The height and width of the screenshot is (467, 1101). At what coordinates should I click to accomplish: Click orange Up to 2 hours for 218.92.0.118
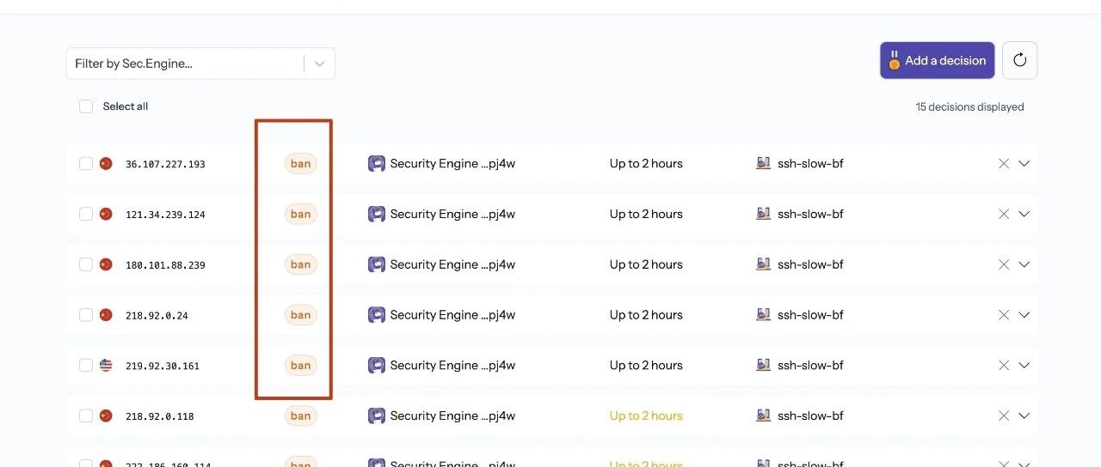[646, 415]
